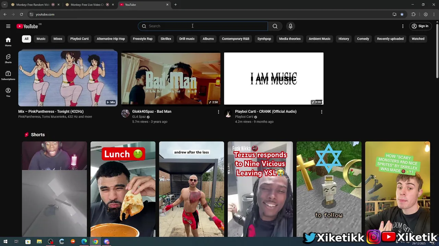Viewport: 439px width, 246px height.
Task: Click the youtube.com address bar
Action: (209, 14)
